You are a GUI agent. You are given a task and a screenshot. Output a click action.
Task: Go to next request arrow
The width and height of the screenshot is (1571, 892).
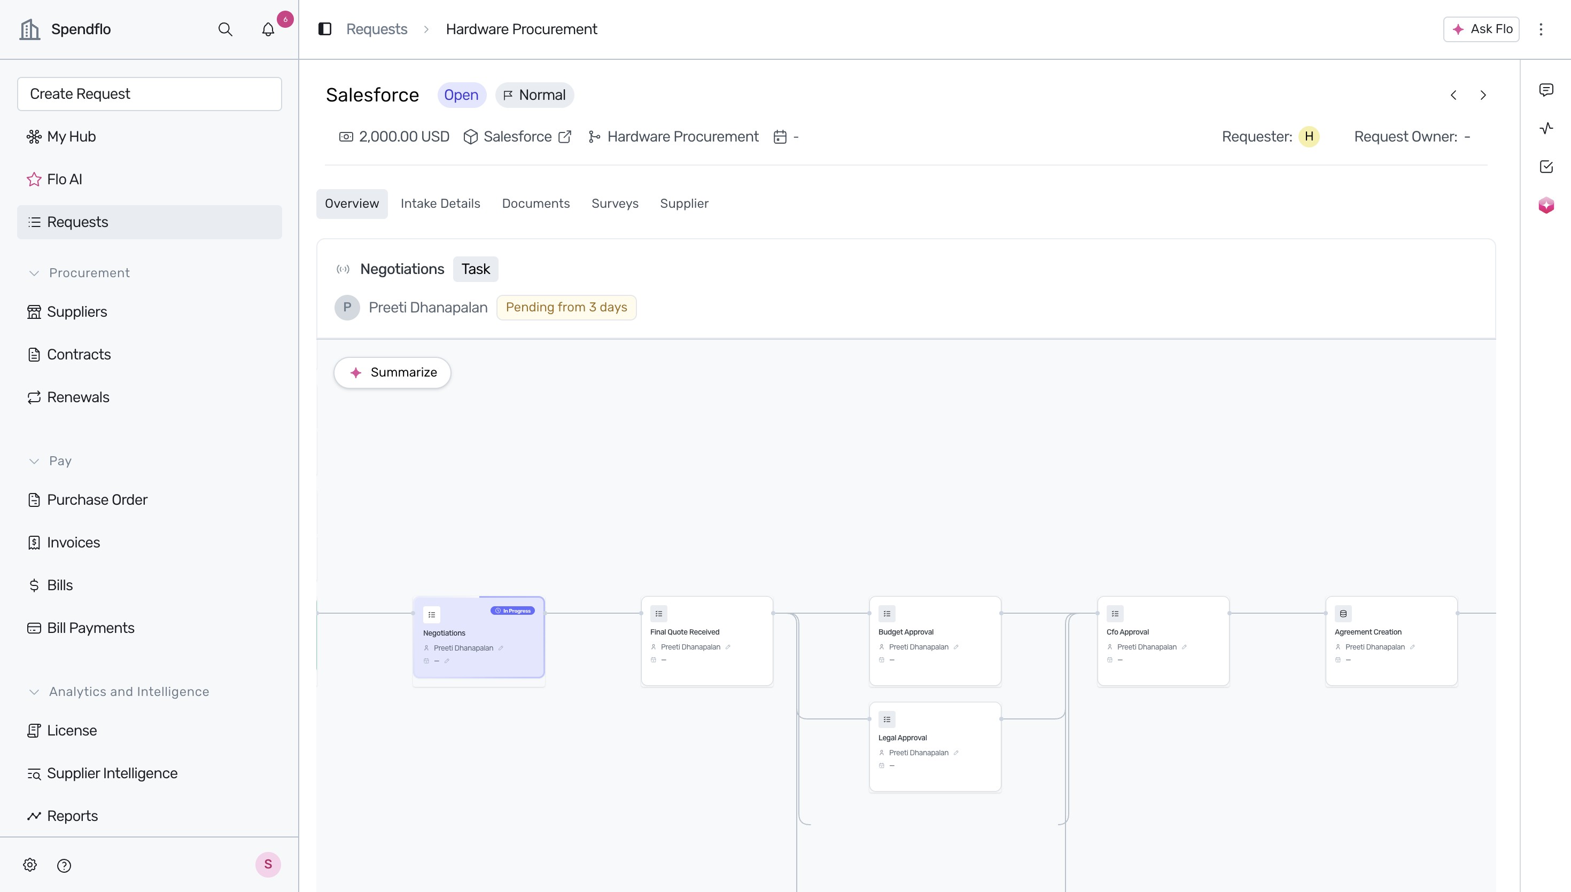[x=1483, y=95]
